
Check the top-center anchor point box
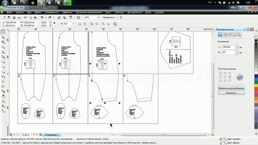[225, 73]
